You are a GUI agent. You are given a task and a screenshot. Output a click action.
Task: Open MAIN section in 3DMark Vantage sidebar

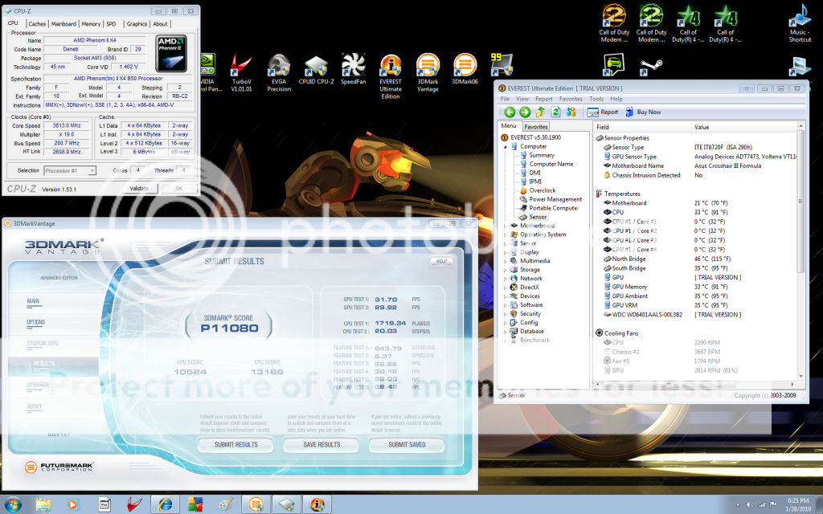(x=33, y=301)
